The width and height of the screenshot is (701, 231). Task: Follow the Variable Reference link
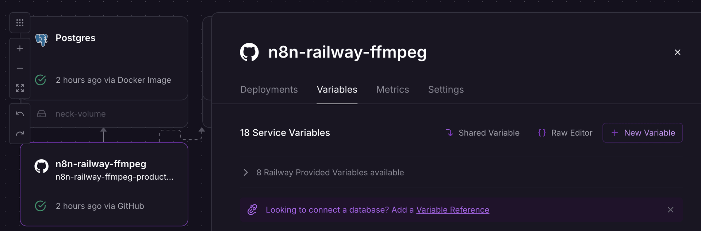point(453,210)
